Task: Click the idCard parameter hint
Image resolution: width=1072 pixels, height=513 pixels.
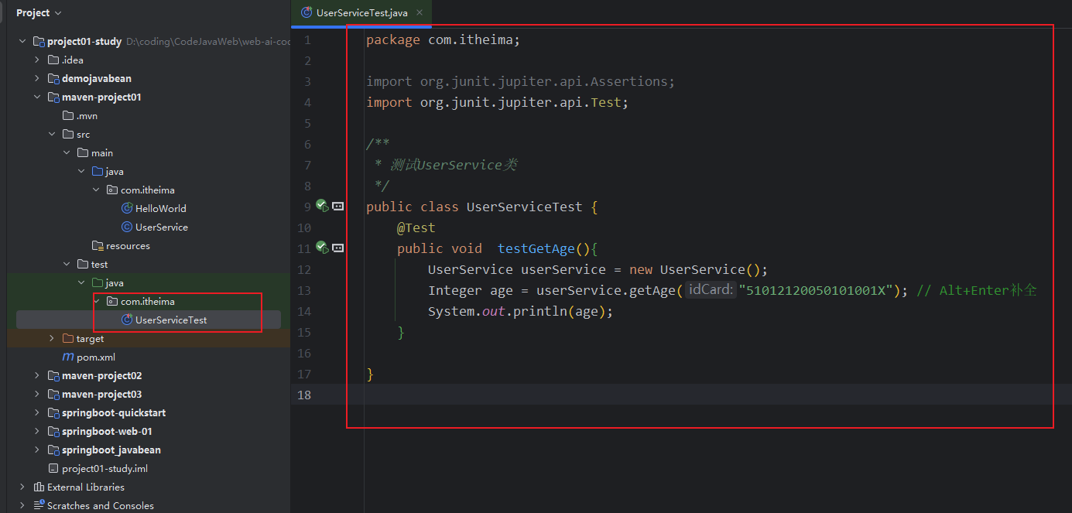Action: point(711,290)
